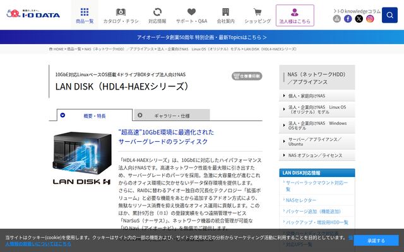The height and width of the screenshot is (252, 404).
Task: Click NAS(ネットワークHDD) breadcrumb link
Action: point(119,49)
